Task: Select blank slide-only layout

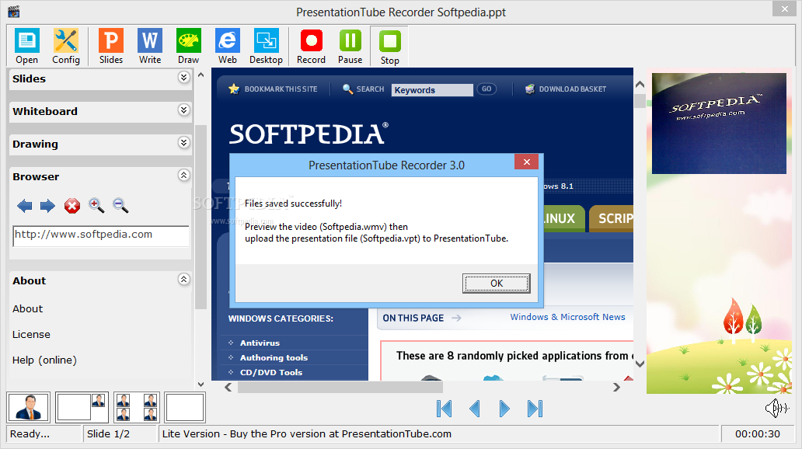Action: pyautogui.click(x=185, y=408)
